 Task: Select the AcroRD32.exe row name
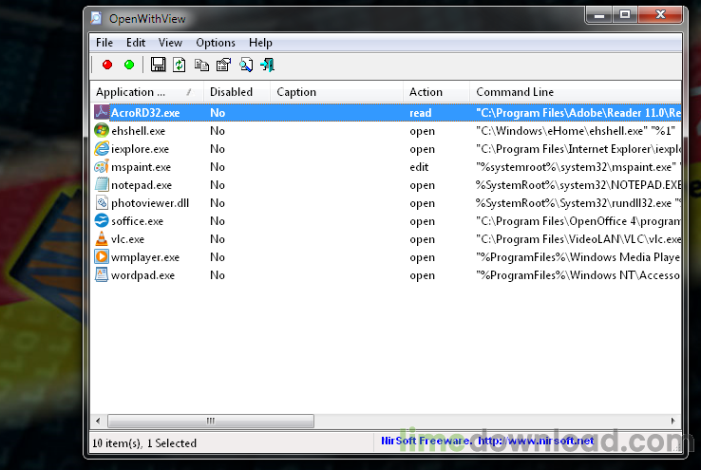[145, 113]
